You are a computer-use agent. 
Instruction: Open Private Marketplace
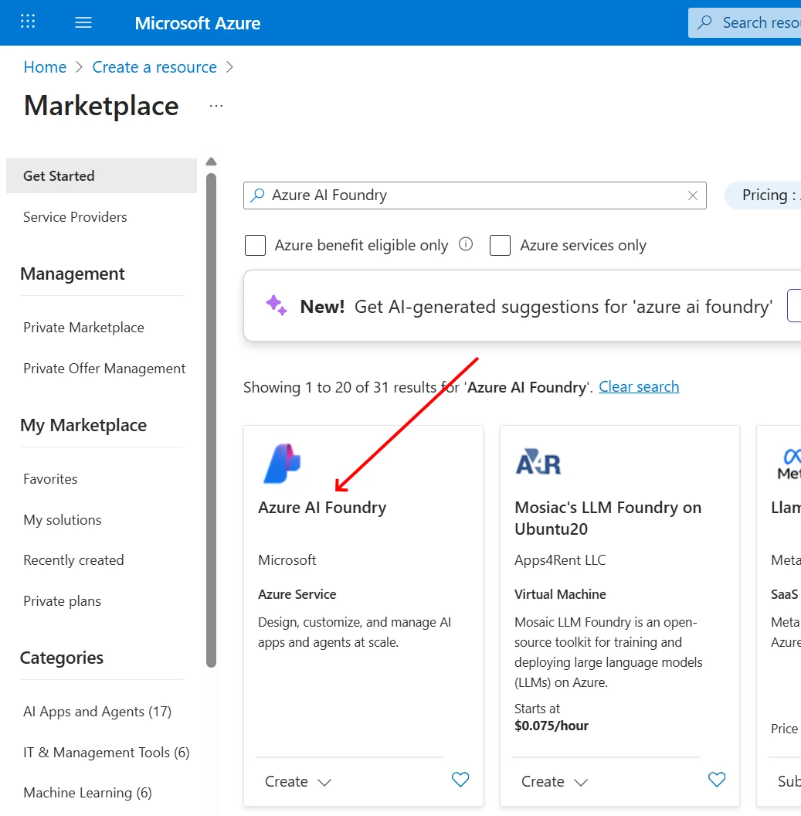pos(83,328)
